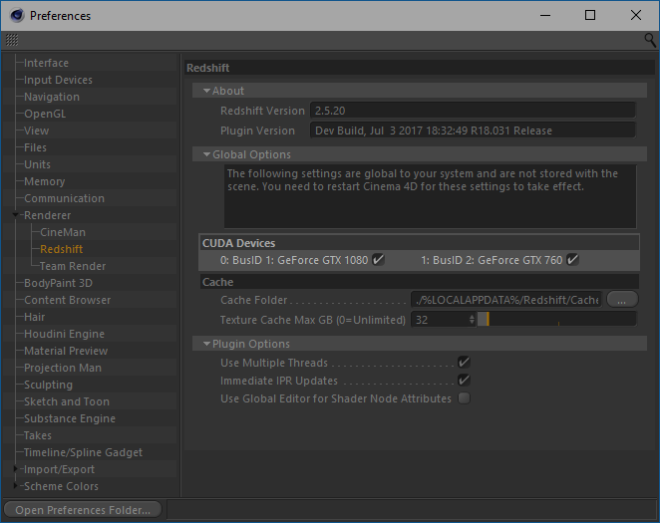Uncheck Use Multiple Threads
The height and width of the screenshot is (523, 660).
pyautogui.click(x=464, y=363)
